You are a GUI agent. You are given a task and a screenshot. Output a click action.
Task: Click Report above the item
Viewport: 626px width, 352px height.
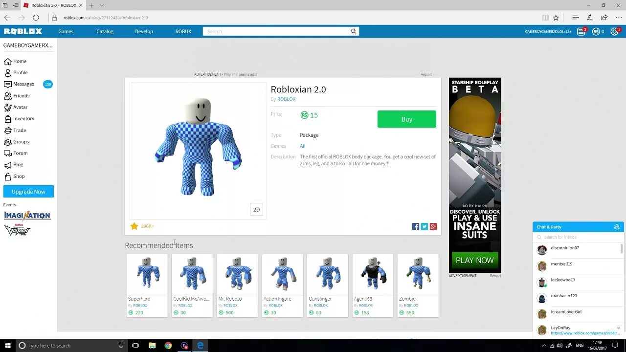point(426,74)
